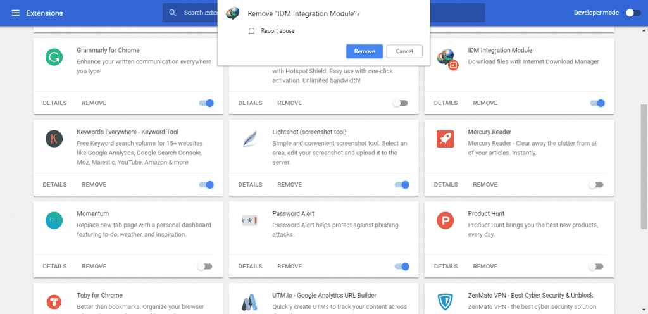Click the Momentum extension icon
This screenshot has width=648, height=314.
[54, 220]
